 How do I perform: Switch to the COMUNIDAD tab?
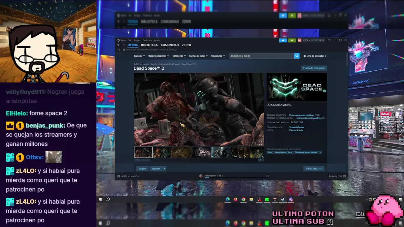[x=170, y=45]
